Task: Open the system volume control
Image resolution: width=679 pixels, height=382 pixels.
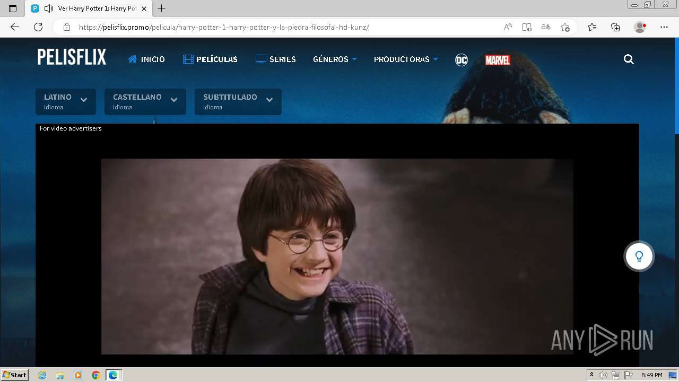Action: pyautogui.click(x=603, y=375)
